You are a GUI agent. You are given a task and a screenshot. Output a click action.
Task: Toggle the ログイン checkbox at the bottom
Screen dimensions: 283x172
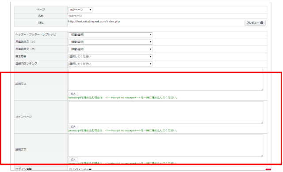pos(71,169)
